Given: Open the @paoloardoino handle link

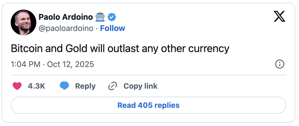Looking at the screenshot, I should tap(66, 28).
